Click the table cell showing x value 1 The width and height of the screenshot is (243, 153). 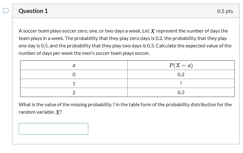pyautogui.click(x=74, y=83)
